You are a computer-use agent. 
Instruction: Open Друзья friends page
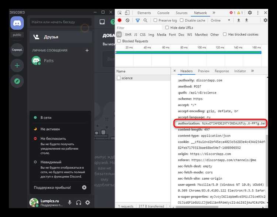click(61, 37)
